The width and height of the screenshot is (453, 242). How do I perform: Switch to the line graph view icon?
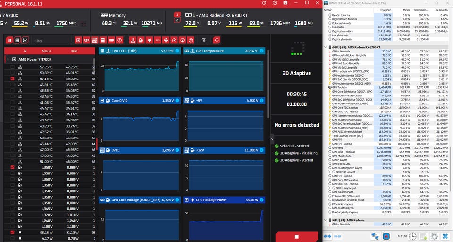point(25,40)
